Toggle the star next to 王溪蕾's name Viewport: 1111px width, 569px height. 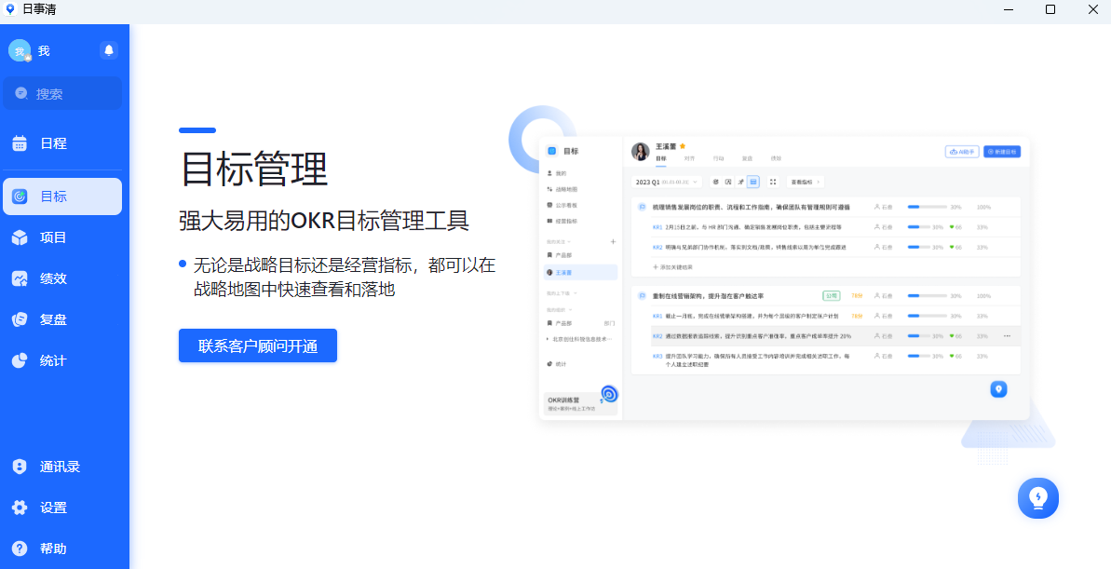(683, 146)
